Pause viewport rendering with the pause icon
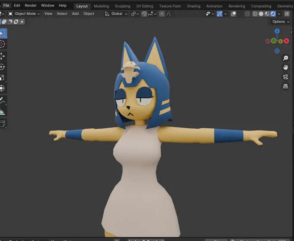Screen dimensions: 294x241 point(287,14)
